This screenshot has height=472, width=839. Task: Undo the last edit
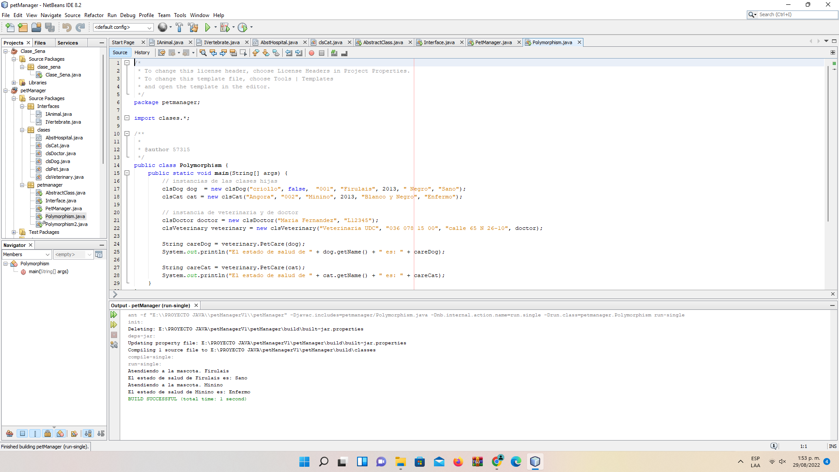point(66,27)
